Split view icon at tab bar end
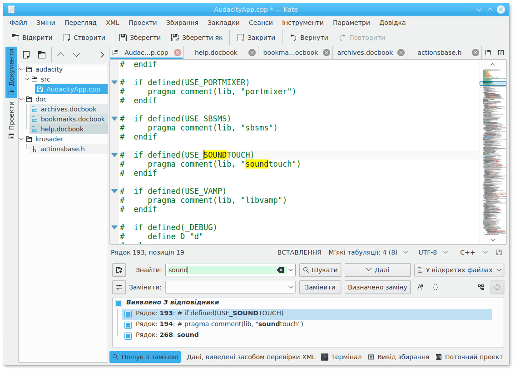This screenshot has width=515, height=371. pos(501,53)
